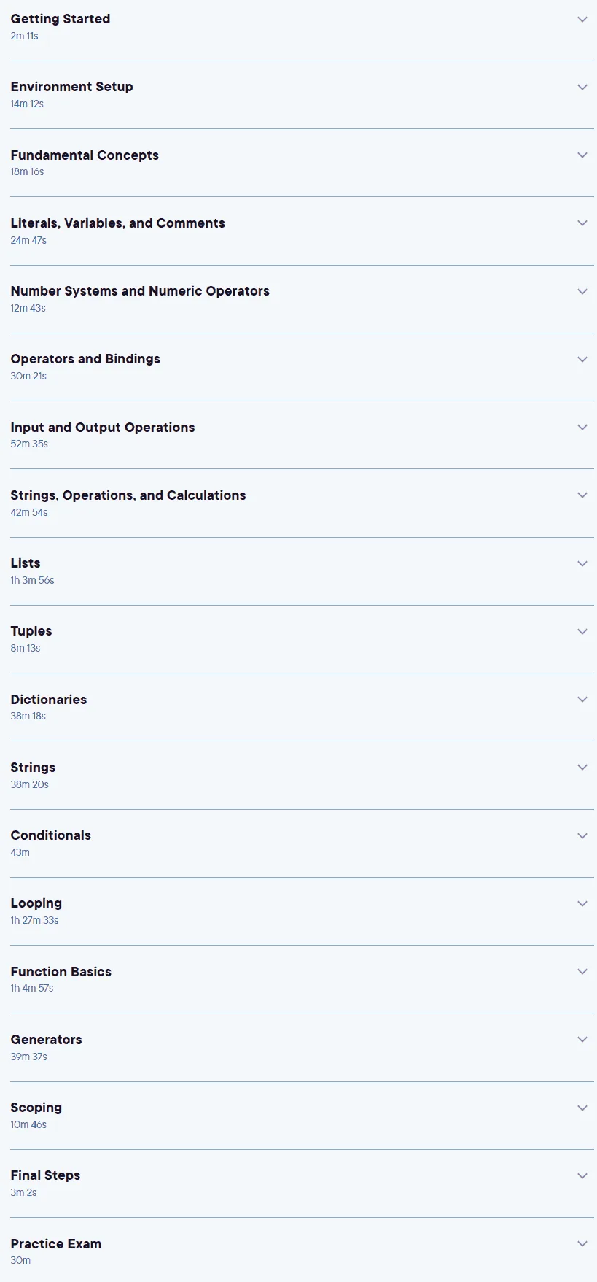
Task: Expand the Environment Setup chevron
Action: [x=582, y=87]
